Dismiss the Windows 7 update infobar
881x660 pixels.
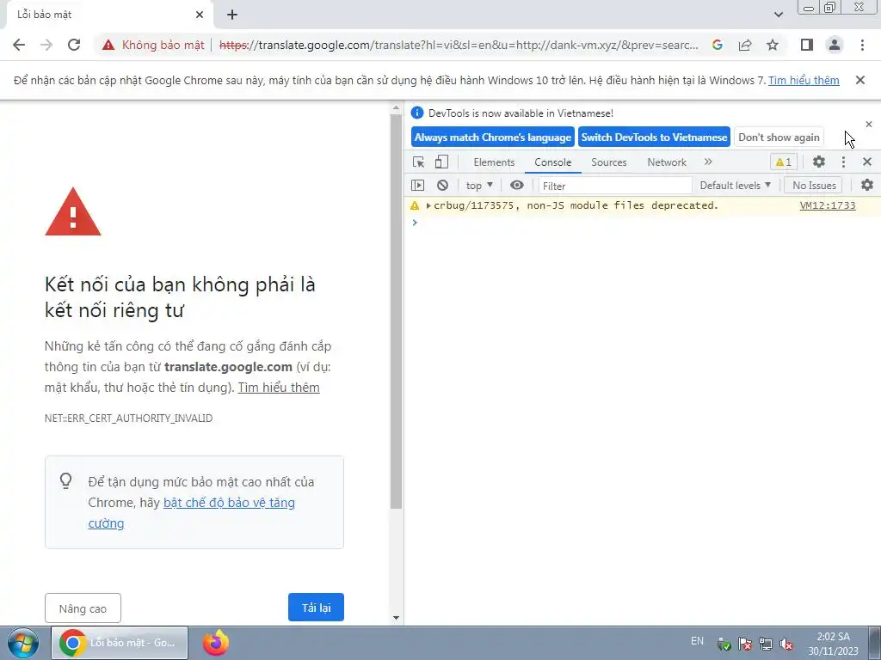click(x=860, y=80)
